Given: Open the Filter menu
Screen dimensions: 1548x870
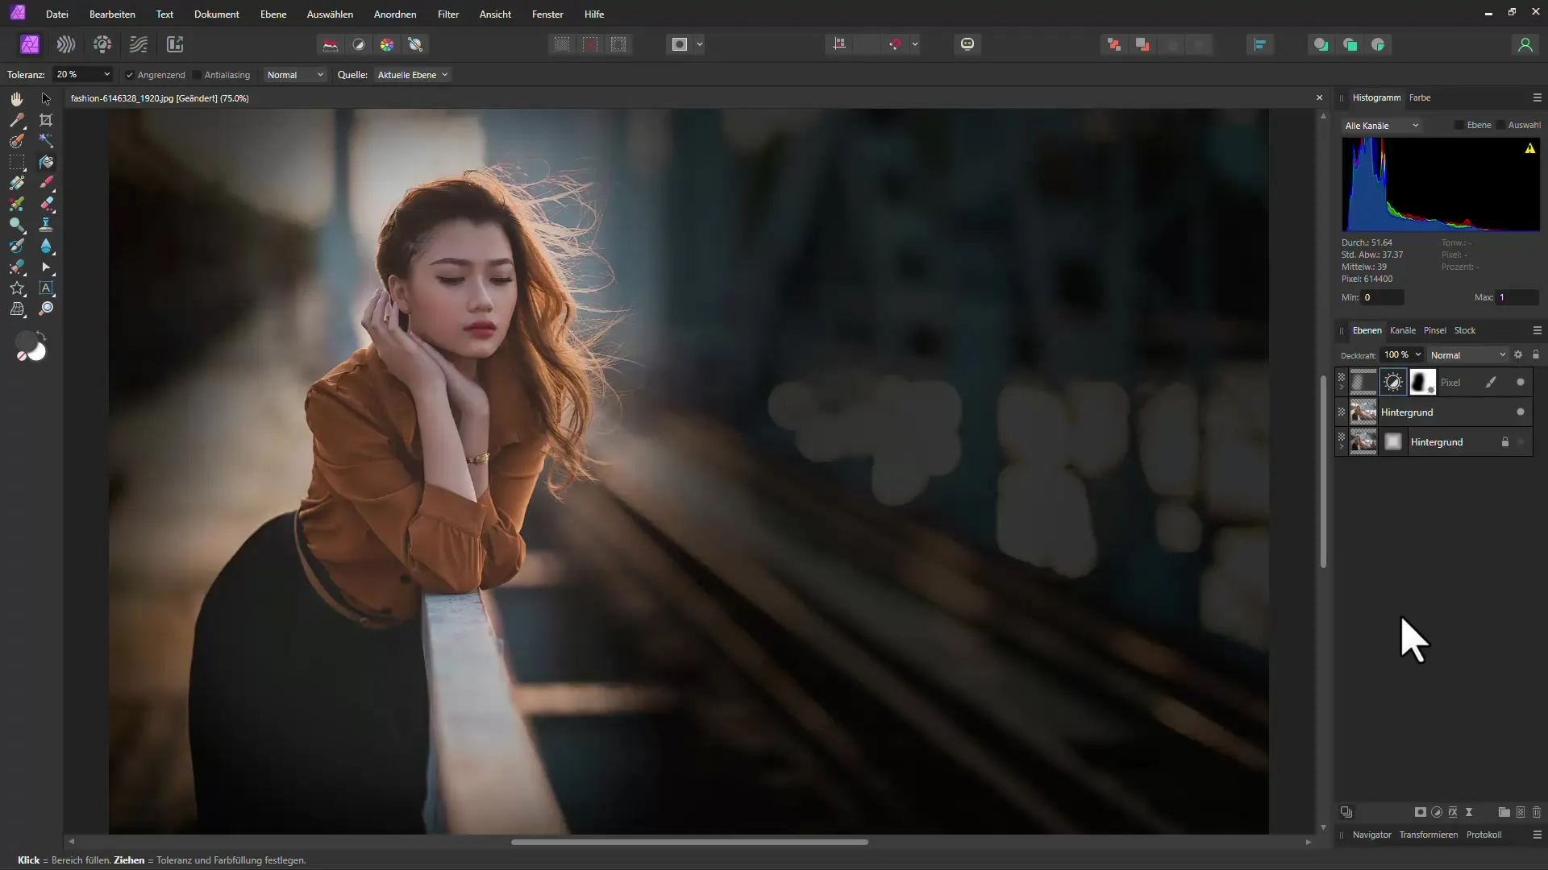Looking at the screenshot, I should pos(448,14).
